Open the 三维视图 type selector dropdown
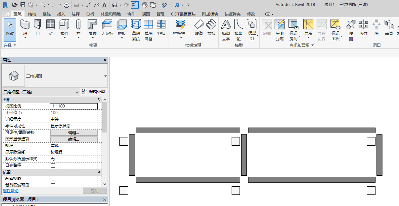Screen dimensions: 399x206 [106, 76]
